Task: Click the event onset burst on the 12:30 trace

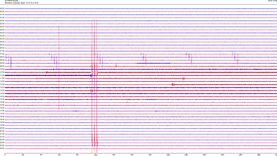Action: [x=173, y=85]
